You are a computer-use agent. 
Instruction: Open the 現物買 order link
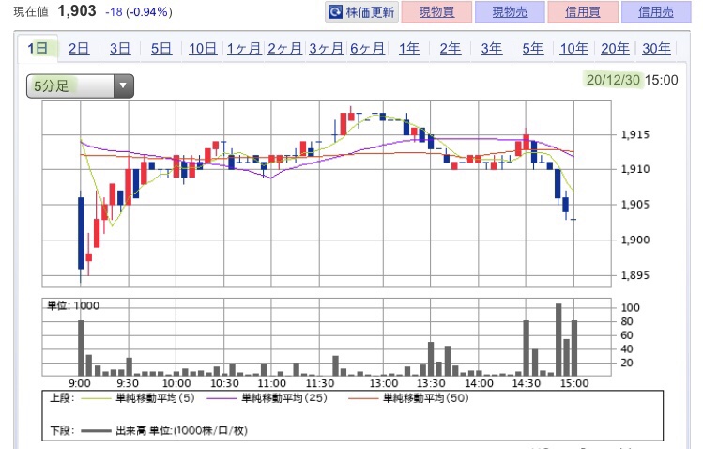pyautogui.click(x=436, y=11)
